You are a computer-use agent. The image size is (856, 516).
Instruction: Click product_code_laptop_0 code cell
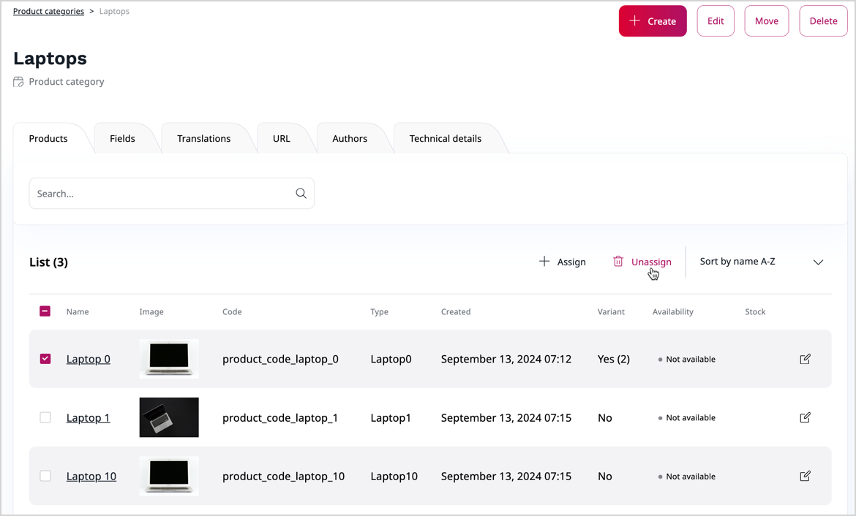[x=280, y=359]
